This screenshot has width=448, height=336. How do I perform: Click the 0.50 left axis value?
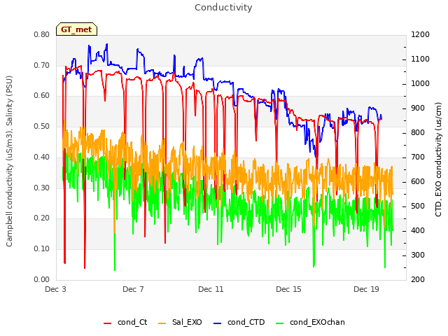click(x=42, y=126)
